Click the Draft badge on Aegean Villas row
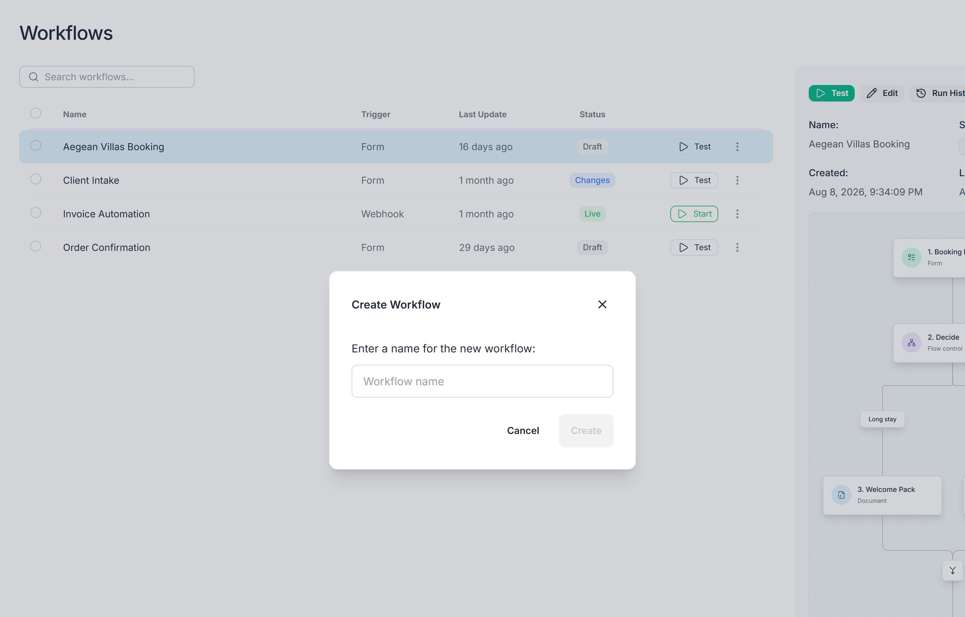 coord(592,146)
